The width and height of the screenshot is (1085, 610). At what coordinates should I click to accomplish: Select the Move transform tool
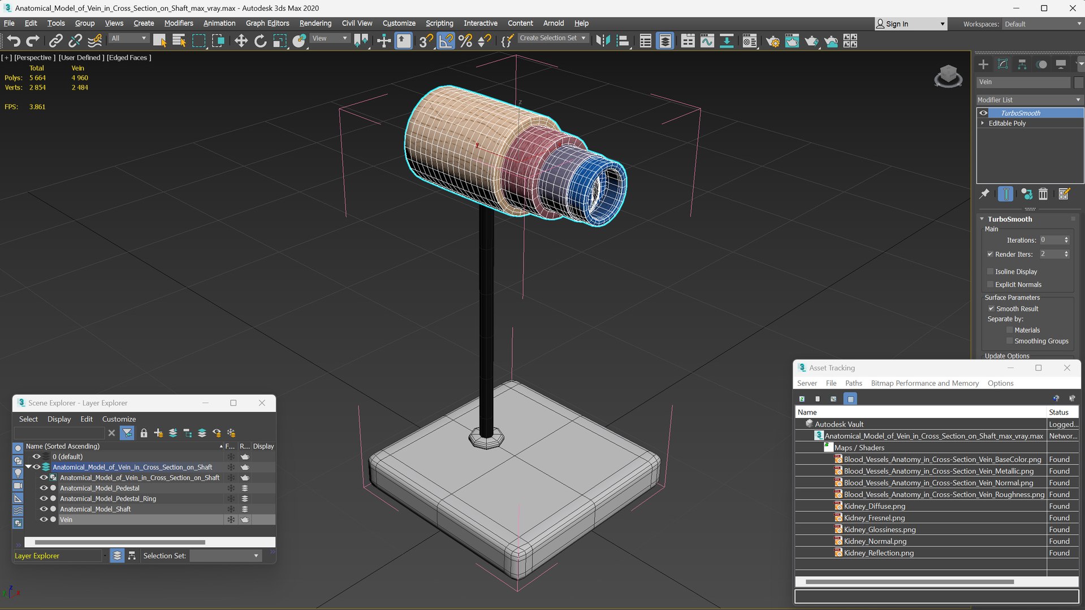point(241,41)
